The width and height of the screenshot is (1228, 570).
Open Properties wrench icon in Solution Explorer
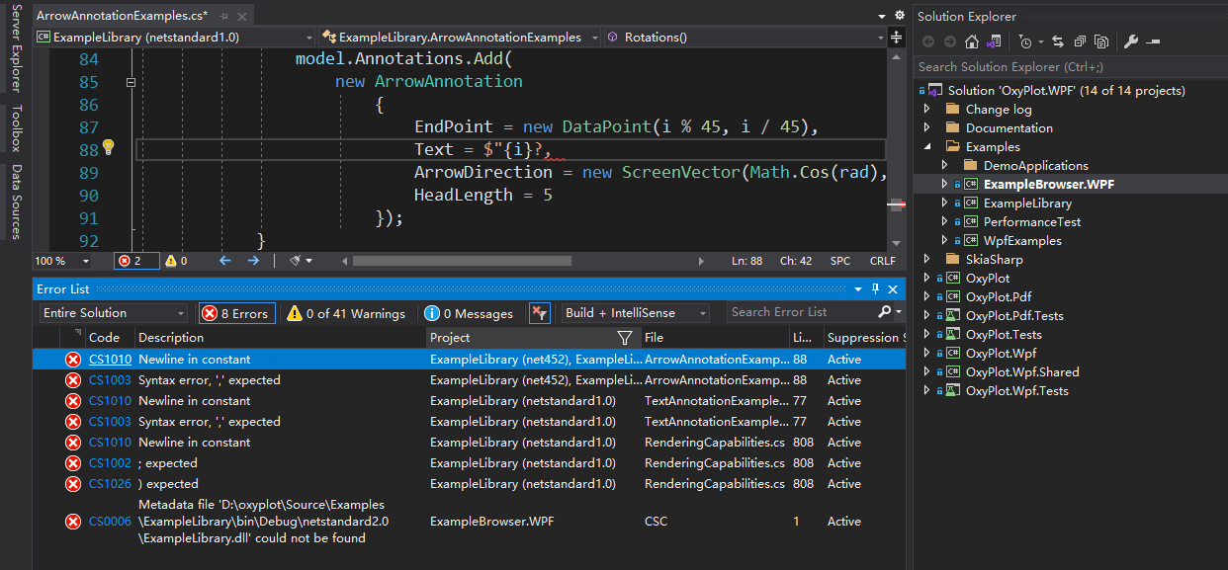(x=1132, y=41)
